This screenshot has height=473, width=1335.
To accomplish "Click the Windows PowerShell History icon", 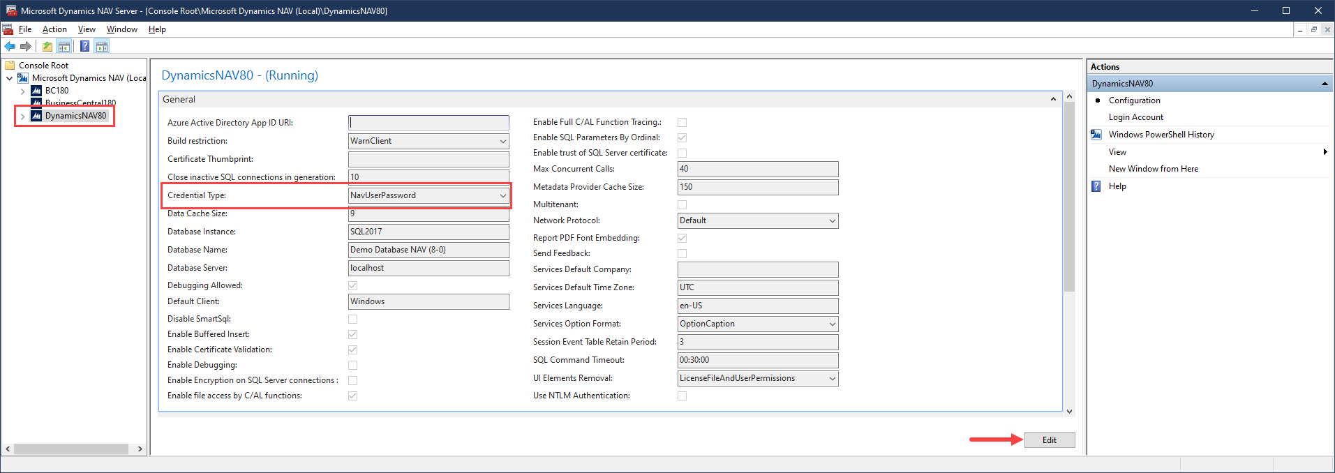I will [x=1096, y=135].
